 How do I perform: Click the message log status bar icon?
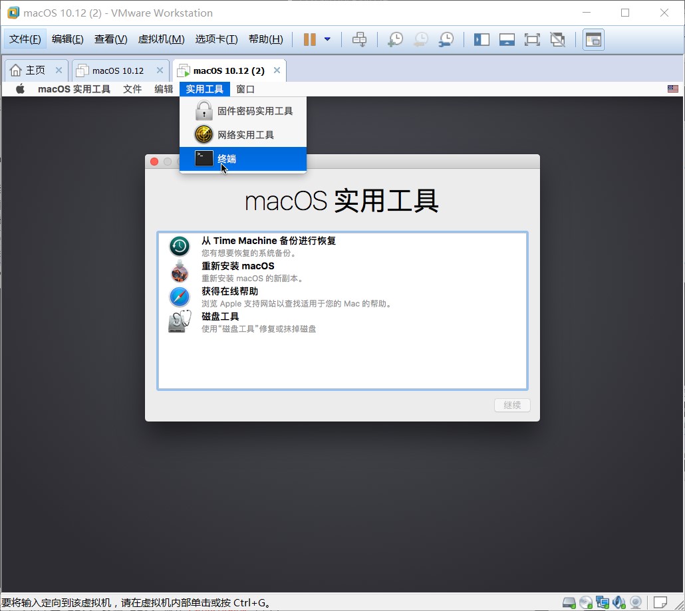coord(660,602)
